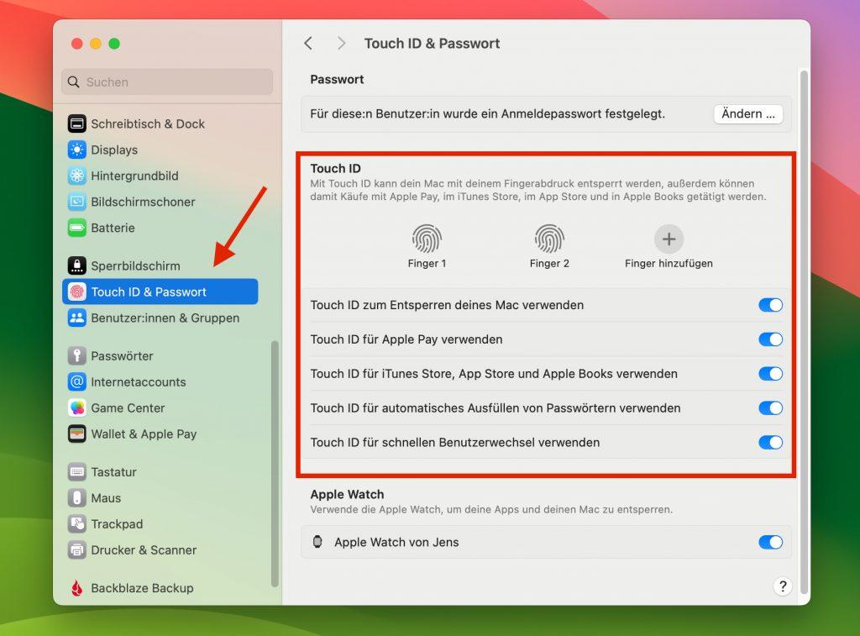Toggle Touch ID für schnellen Benutzerwechsel
Viewport: 860px width, 636px height.
tap(771, 442)
